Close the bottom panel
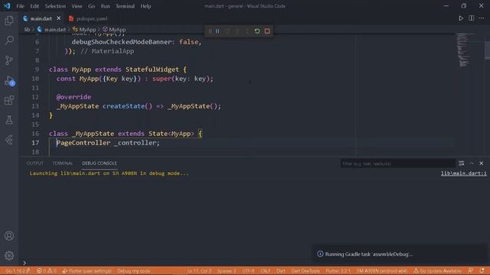 (482, 163)
